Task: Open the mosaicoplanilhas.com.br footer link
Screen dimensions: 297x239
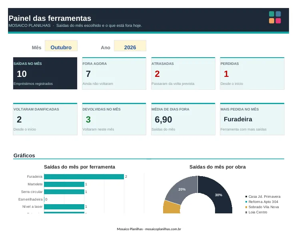Action: click(163, 229)
